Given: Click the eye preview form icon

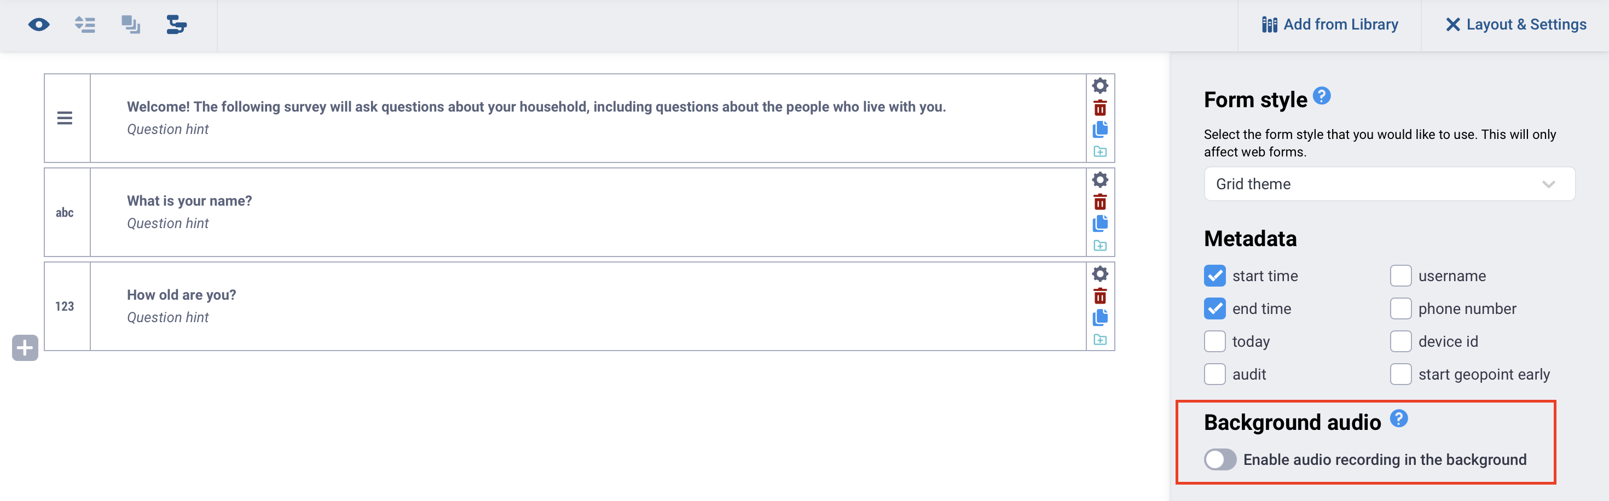Looking at the screenshot, I should (x=39, y=25).
